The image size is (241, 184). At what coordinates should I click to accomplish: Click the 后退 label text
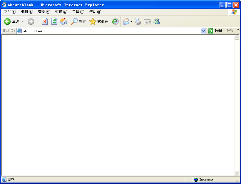[x=16, y=21]
